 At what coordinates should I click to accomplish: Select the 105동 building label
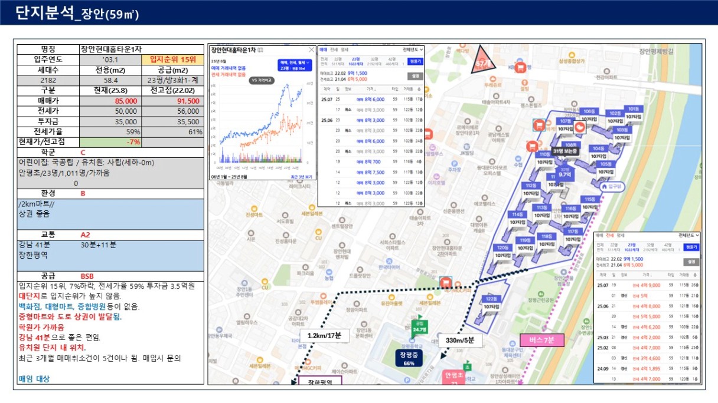click(x=605, y=164)
